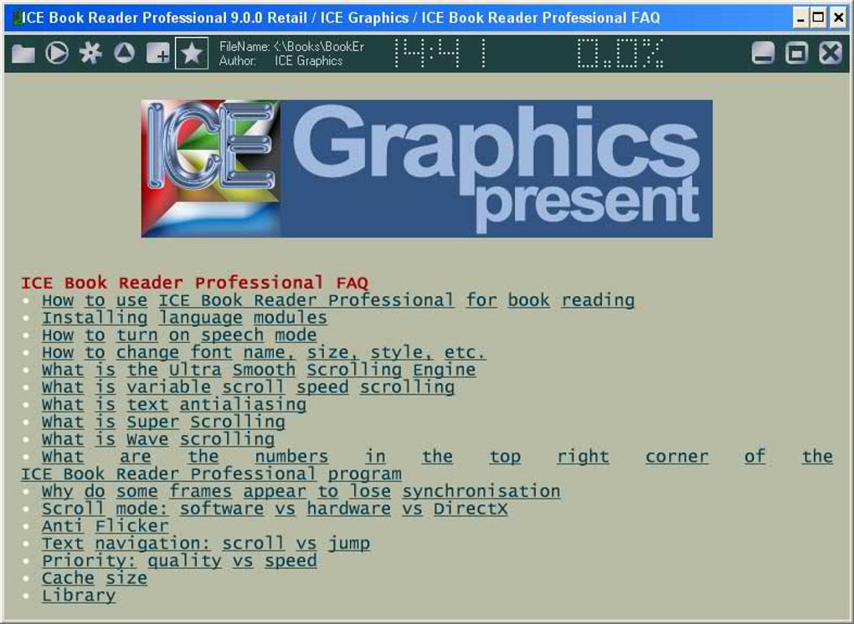The image size is (854, 624).
Task: Click the digital clock display
Action: point(440,54)
